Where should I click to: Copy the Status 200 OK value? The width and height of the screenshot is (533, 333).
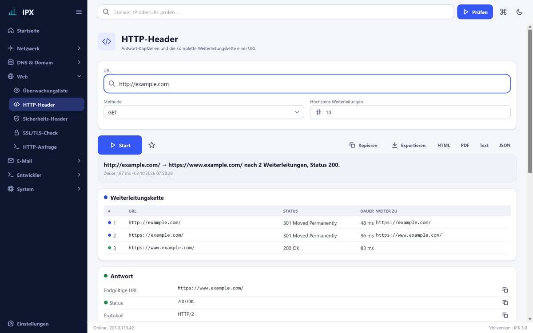point(505,302)
